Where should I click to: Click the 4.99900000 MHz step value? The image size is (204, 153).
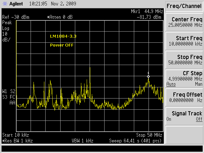185,79
